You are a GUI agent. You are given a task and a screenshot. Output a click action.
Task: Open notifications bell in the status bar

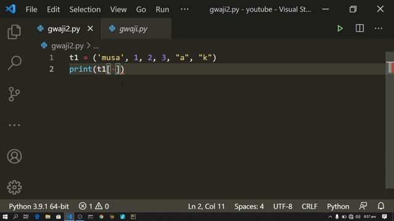pos(381,206)
